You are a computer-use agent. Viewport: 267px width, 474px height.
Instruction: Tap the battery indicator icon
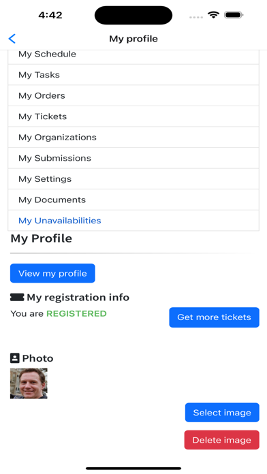(234, 15)
